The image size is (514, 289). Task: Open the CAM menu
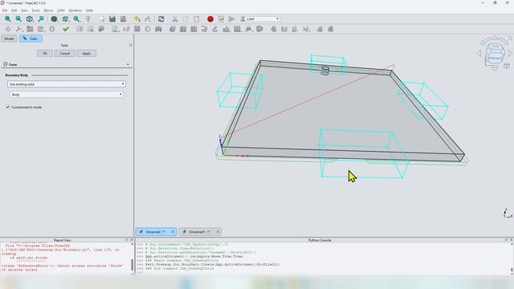pos(61,10)
